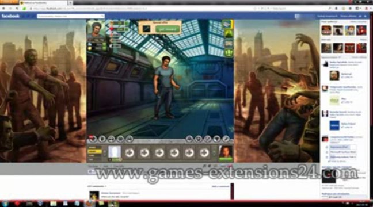The image size is (373, 207).
Task: Open the first app thumbnail in the sidebar top row
Action: [x=326, y=30]
